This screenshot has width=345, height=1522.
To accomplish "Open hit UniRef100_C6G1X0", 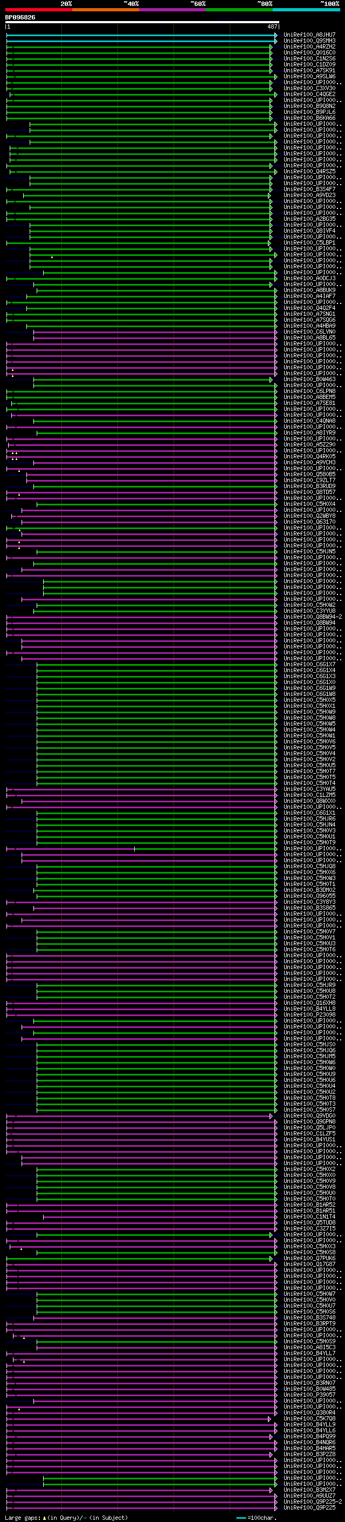I will [309, 682].
